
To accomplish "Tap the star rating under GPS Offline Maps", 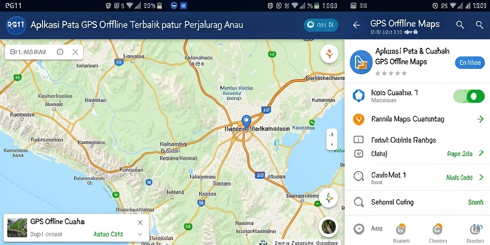I will [x=391, y=73].
